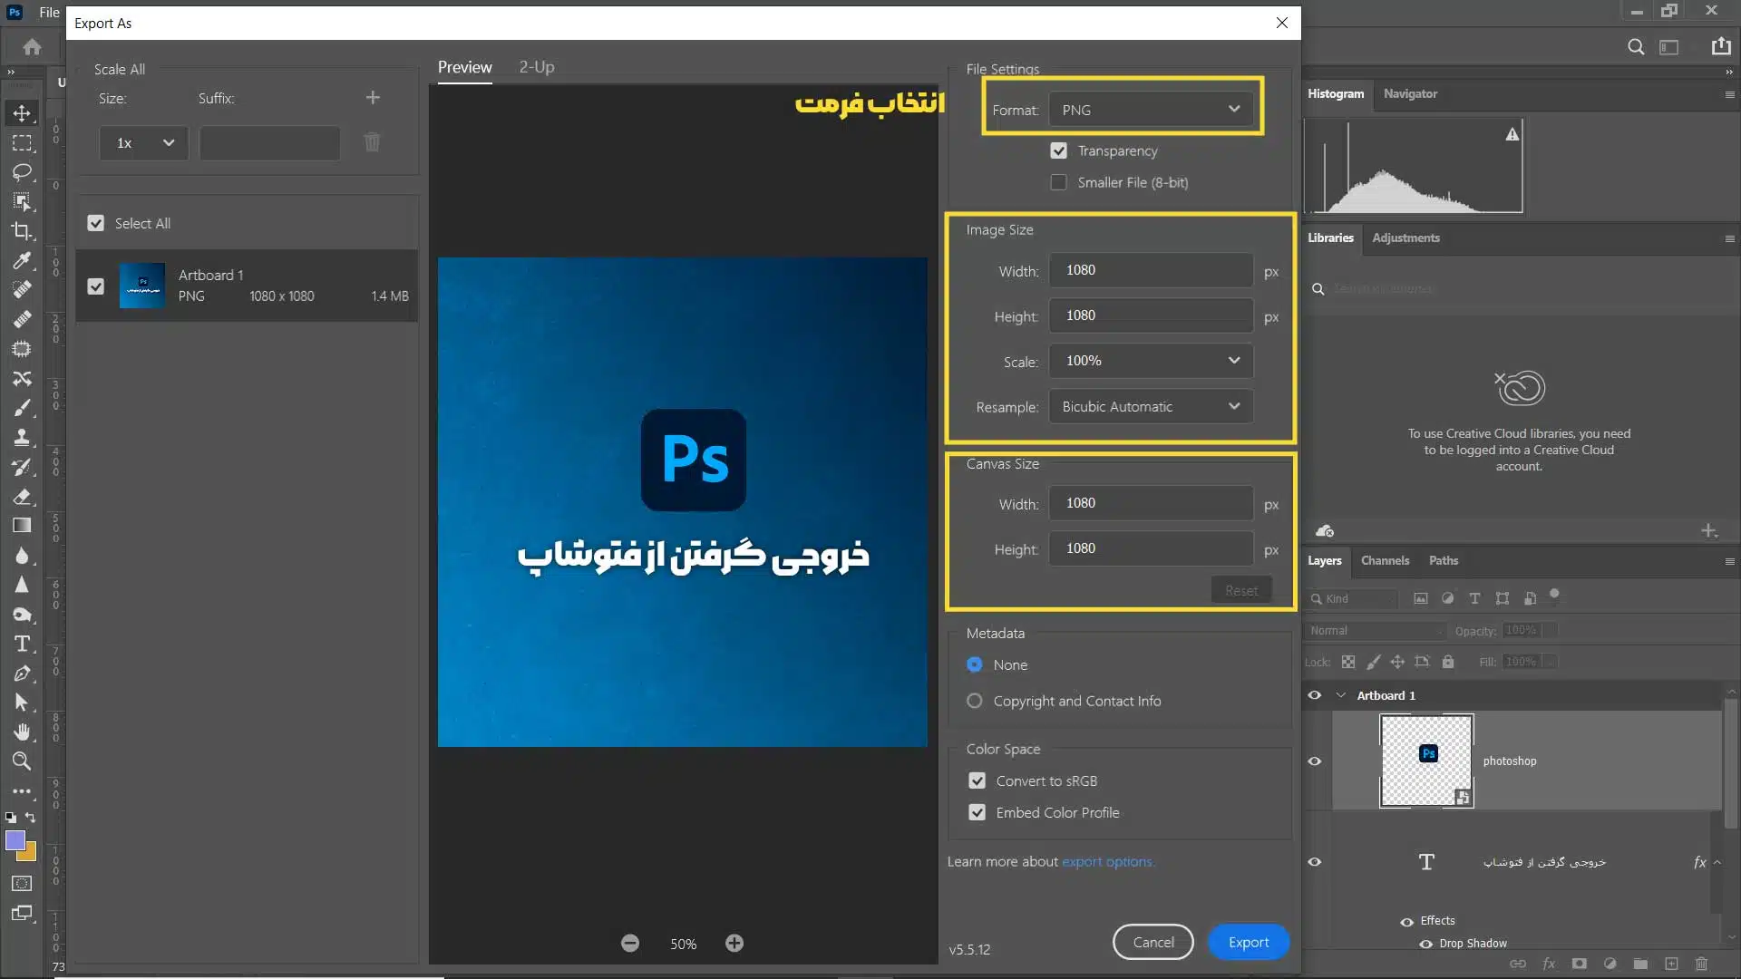Toggle visibility of Artboard 1 layer

point(1314,694)
